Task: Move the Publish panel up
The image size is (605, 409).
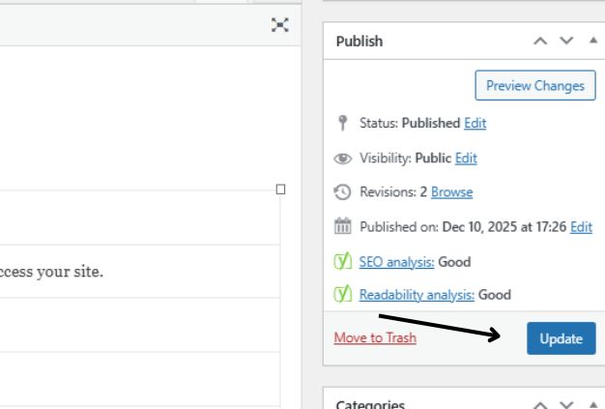Action: click(540, 41)
